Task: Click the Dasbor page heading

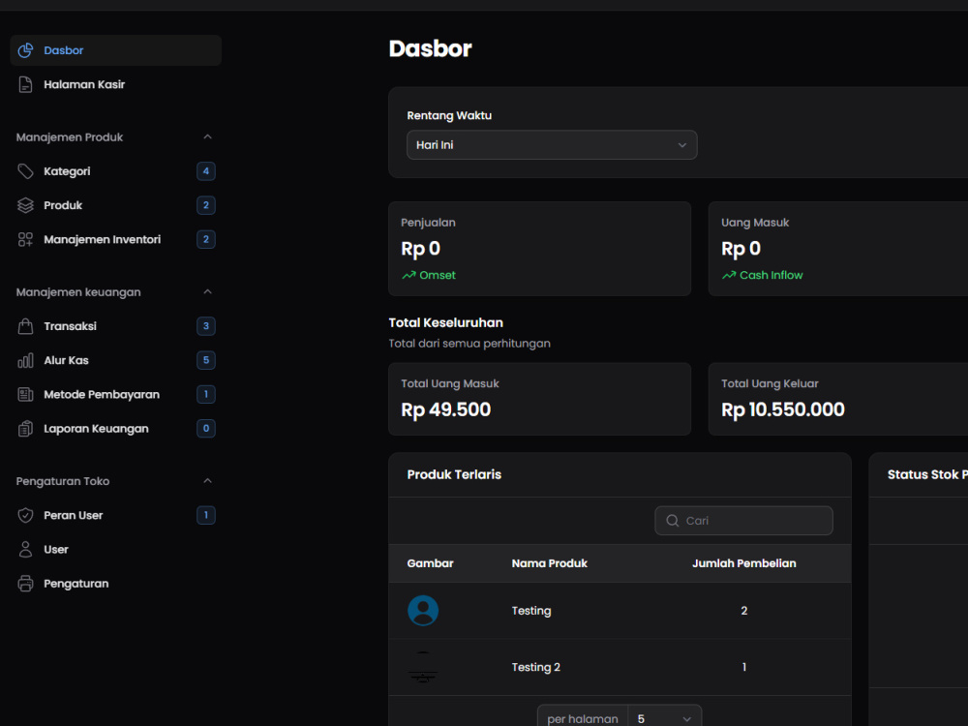Action: click(x=431, y=48)
